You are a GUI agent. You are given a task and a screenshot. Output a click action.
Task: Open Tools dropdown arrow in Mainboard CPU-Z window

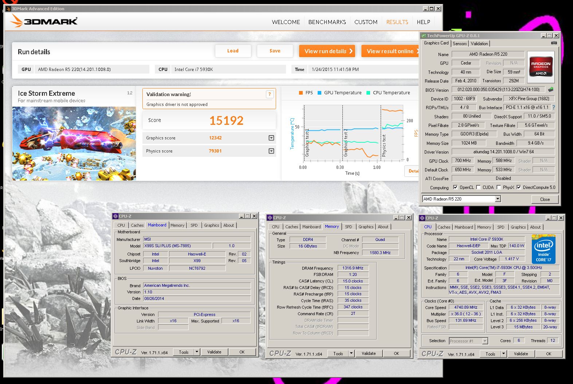tap(197, 352)
